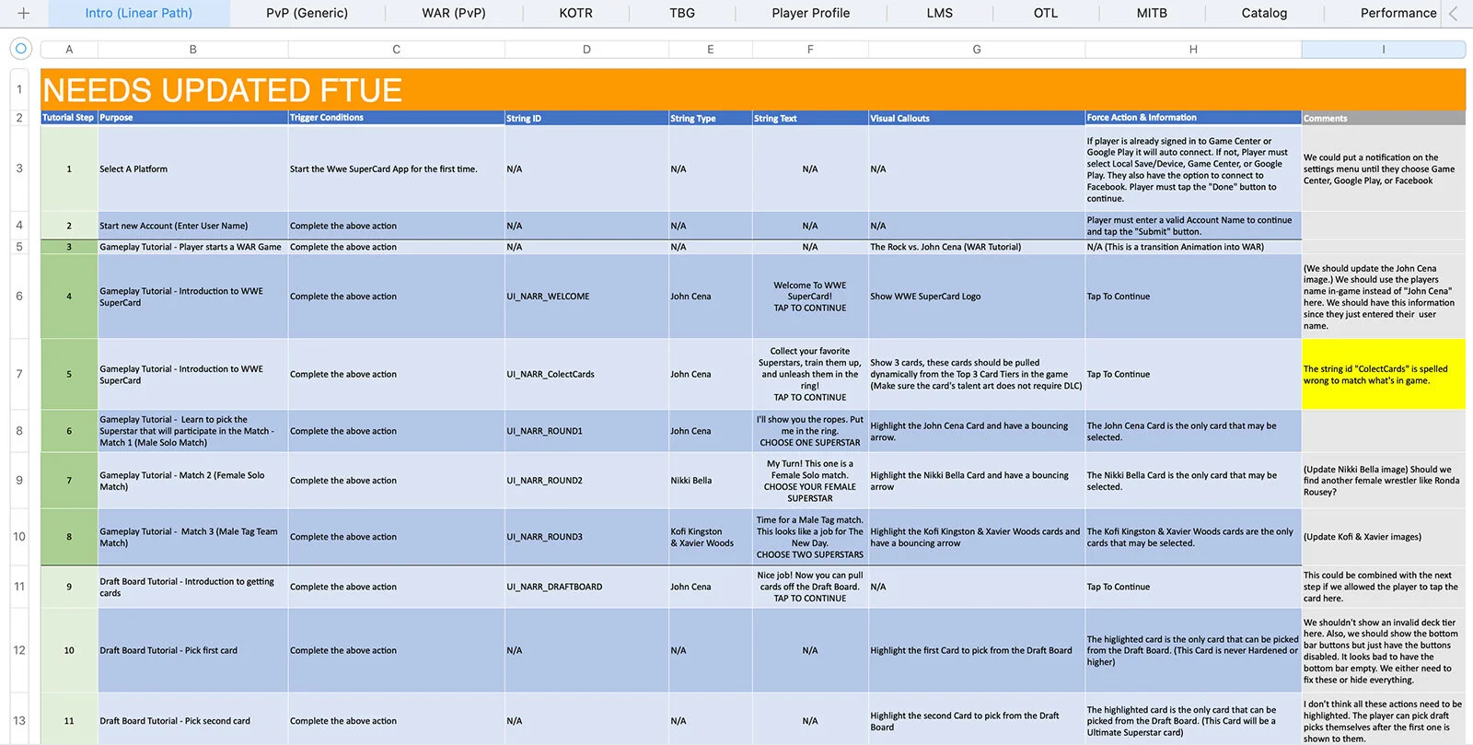The height and width of the screenshot is (745, 1473).
Task: Select column H header
Action: click(1192, 50)
